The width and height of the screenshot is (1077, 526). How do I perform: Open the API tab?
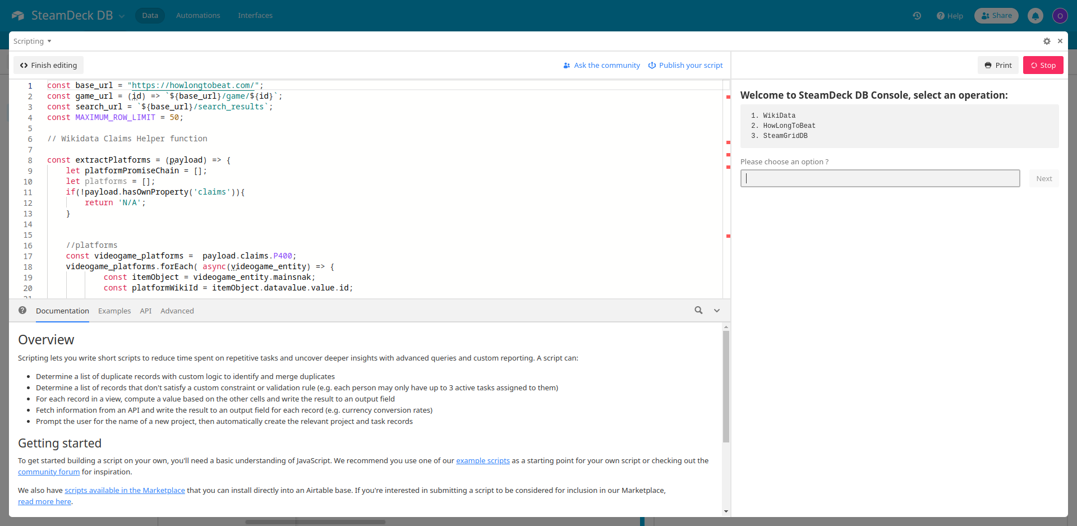pos(146,311)
